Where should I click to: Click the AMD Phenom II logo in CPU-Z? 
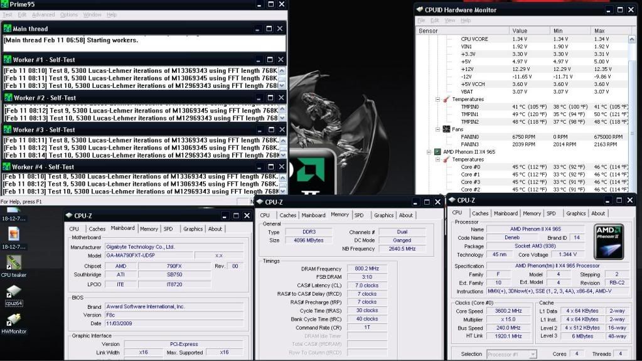pyautogui.click(x=609, y=239)
